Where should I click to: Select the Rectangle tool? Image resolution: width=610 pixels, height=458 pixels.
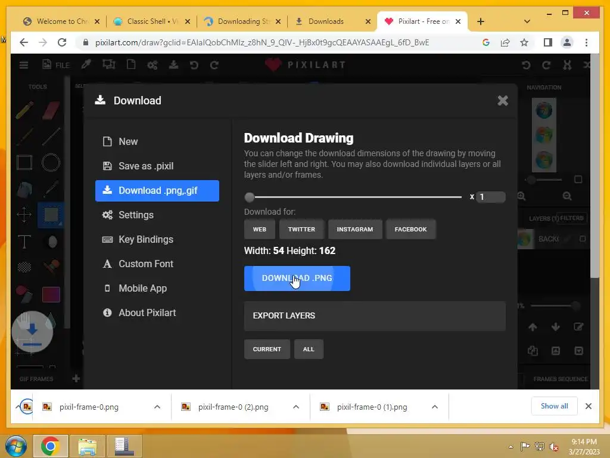pos(24,162)
